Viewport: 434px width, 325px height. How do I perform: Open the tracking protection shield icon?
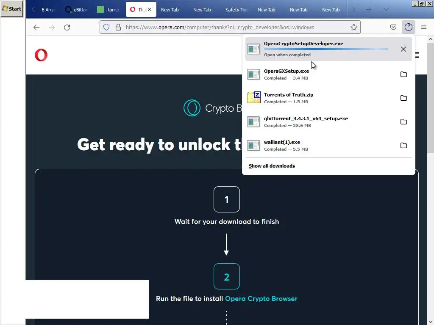[x=106, y=27]
